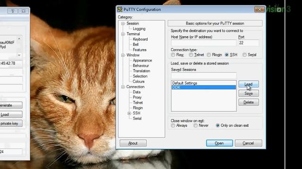
Task: Click Load button in left key window
Action: click(11, 115)
